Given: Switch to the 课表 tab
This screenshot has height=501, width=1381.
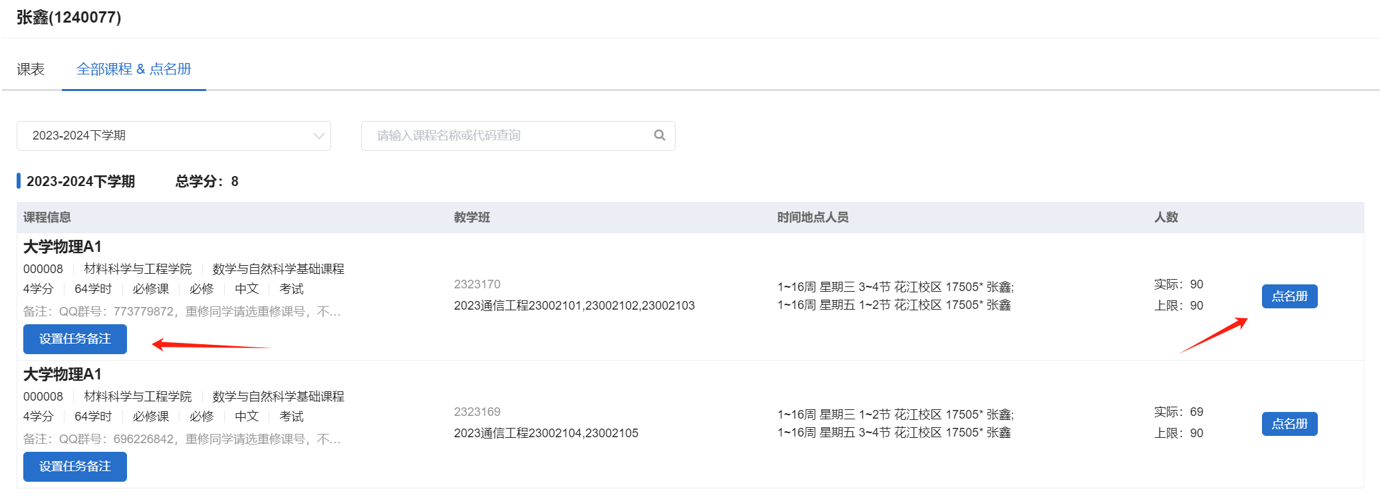Looking at the screenshot, I should (31, 69).
